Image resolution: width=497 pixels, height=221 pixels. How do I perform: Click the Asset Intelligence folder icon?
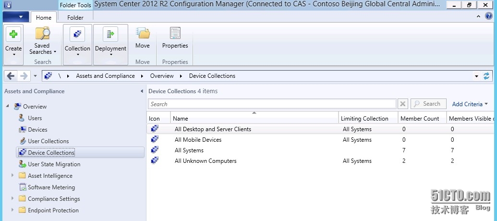(22, 175)
